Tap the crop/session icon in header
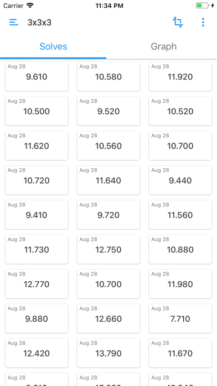Viewport: 217px width, 386px height. pyautogui.click(x=178, y=22)
